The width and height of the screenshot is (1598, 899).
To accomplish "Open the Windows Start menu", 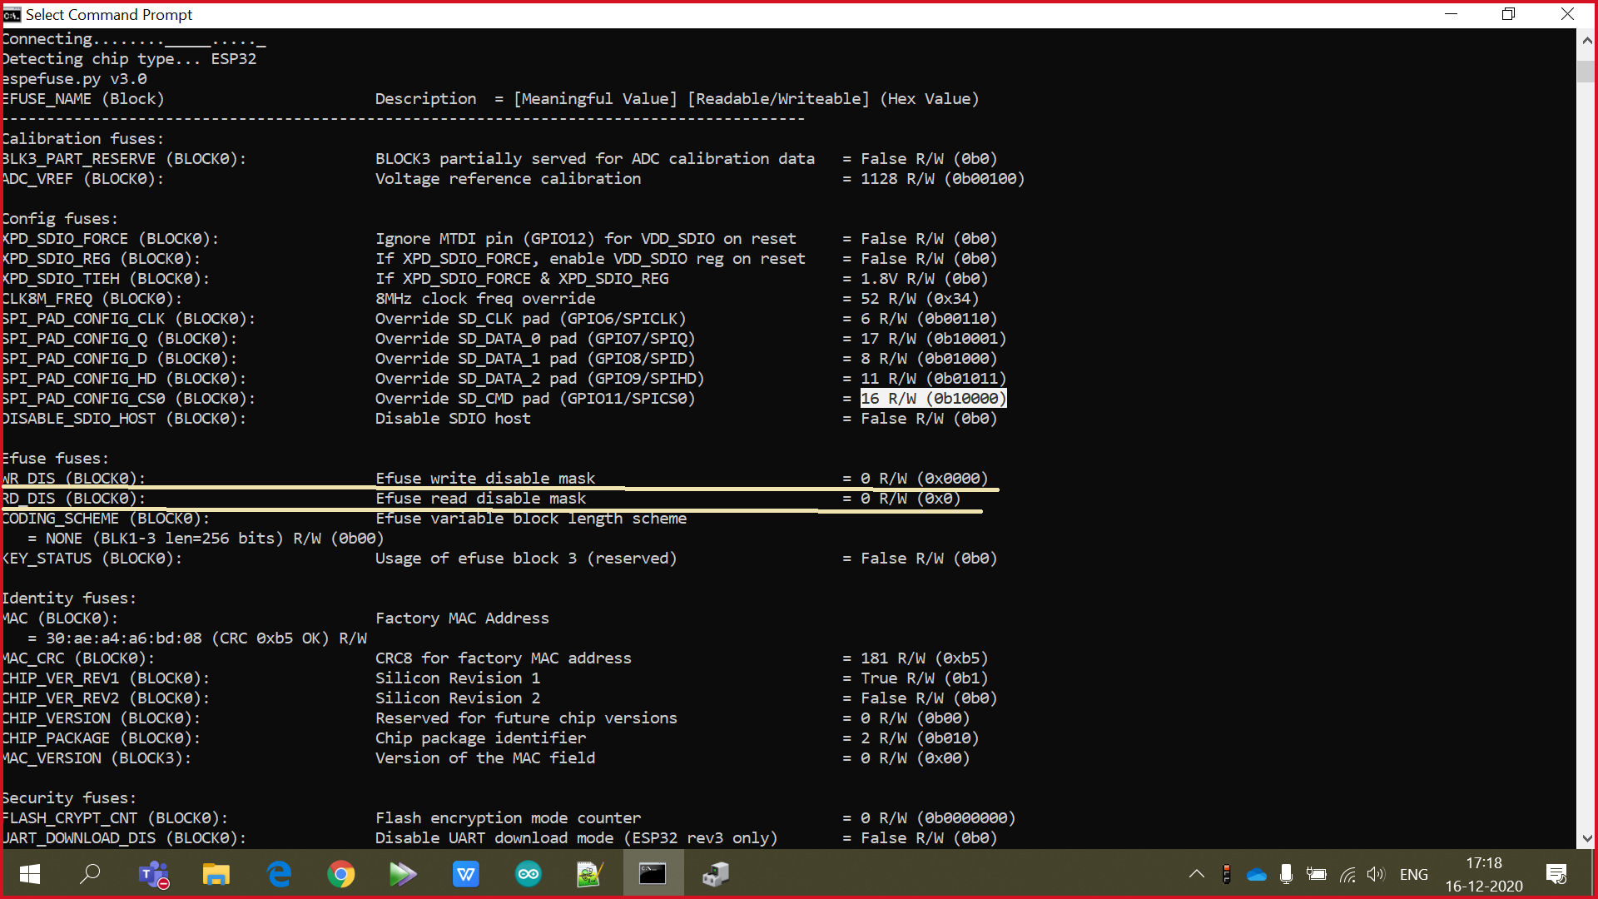I will [30, 874].
